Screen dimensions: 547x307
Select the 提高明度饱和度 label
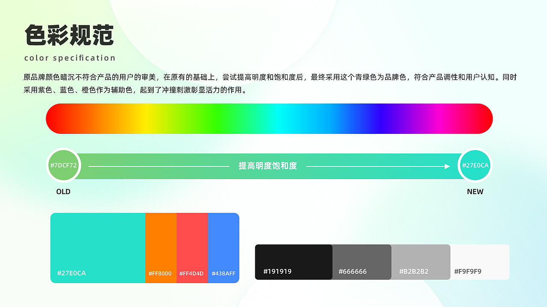(x=267, y=165)
